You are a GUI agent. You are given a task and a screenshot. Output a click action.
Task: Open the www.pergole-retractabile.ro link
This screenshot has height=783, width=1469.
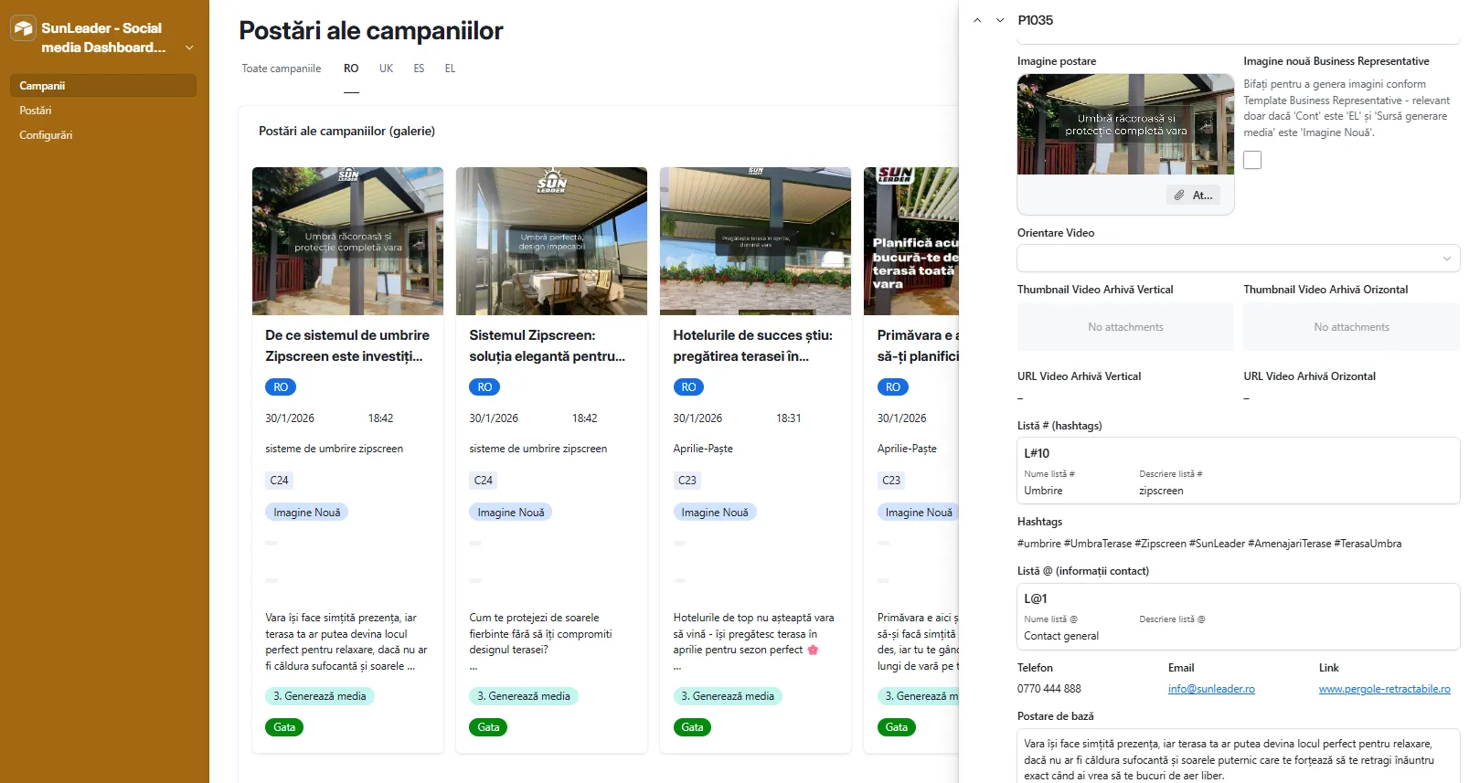pos(1384,689)
